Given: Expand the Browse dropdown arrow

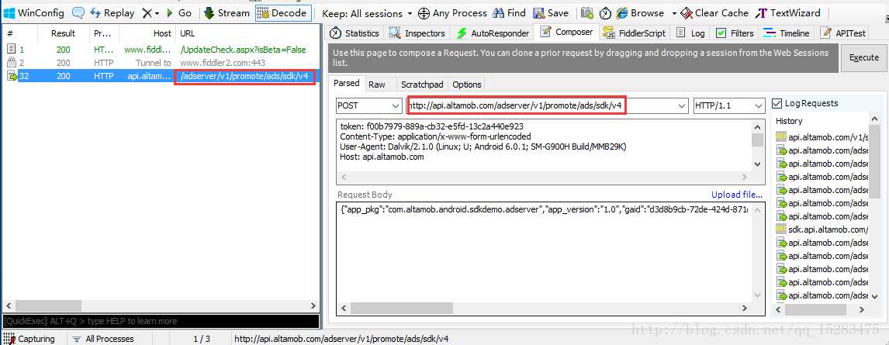Looking at the screenshot, I should click(674, 13).
